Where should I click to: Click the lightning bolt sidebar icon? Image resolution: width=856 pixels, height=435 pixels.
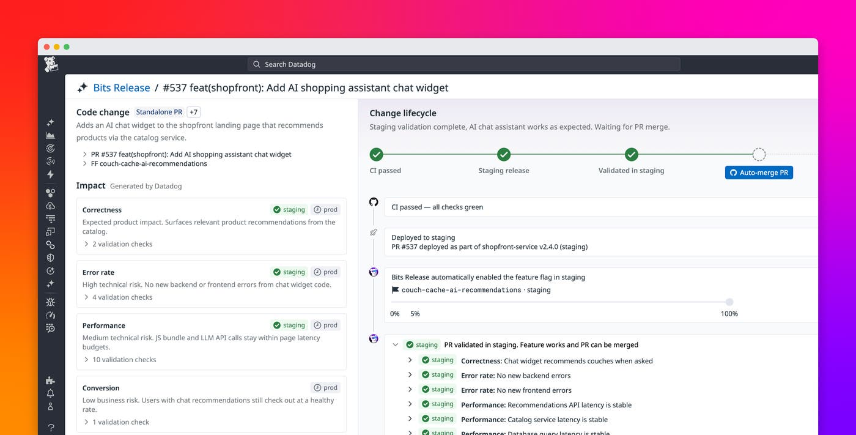[51, 174]
